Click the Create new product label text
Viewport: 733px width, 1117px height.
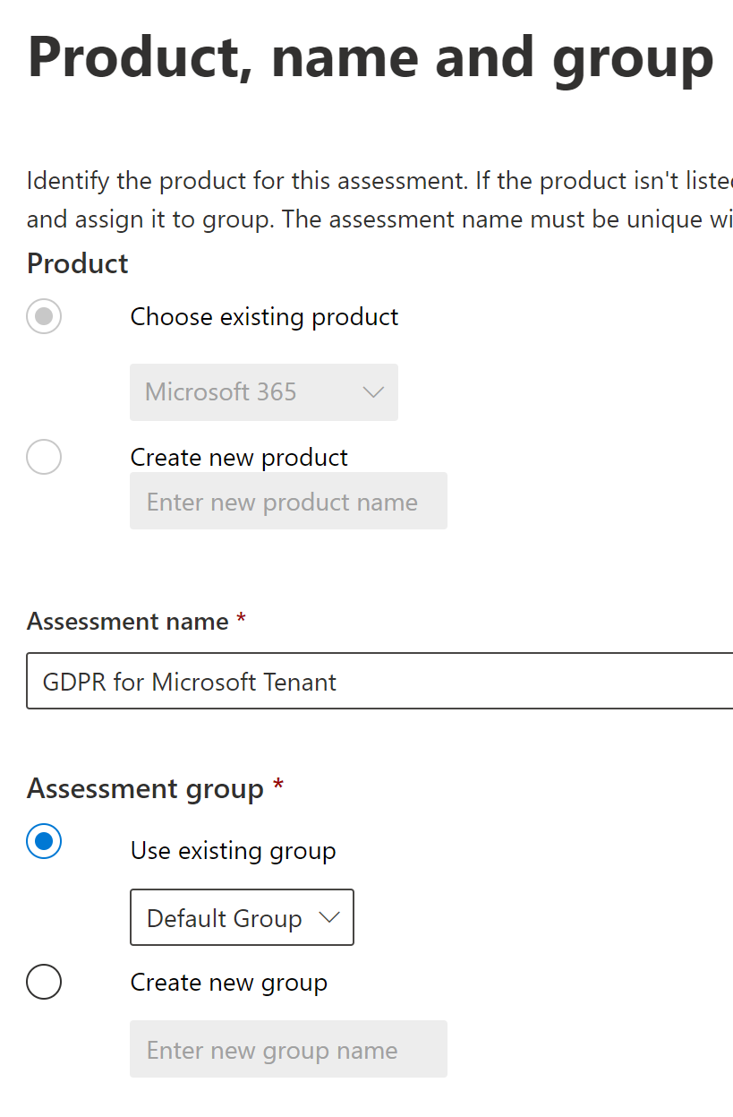239,458
